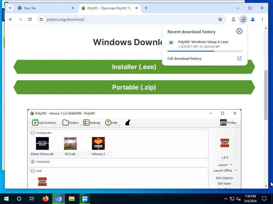Click the Help icon in PolyMC screenshot
This screenshot has height=204, width=273.
tap(108, 122)
